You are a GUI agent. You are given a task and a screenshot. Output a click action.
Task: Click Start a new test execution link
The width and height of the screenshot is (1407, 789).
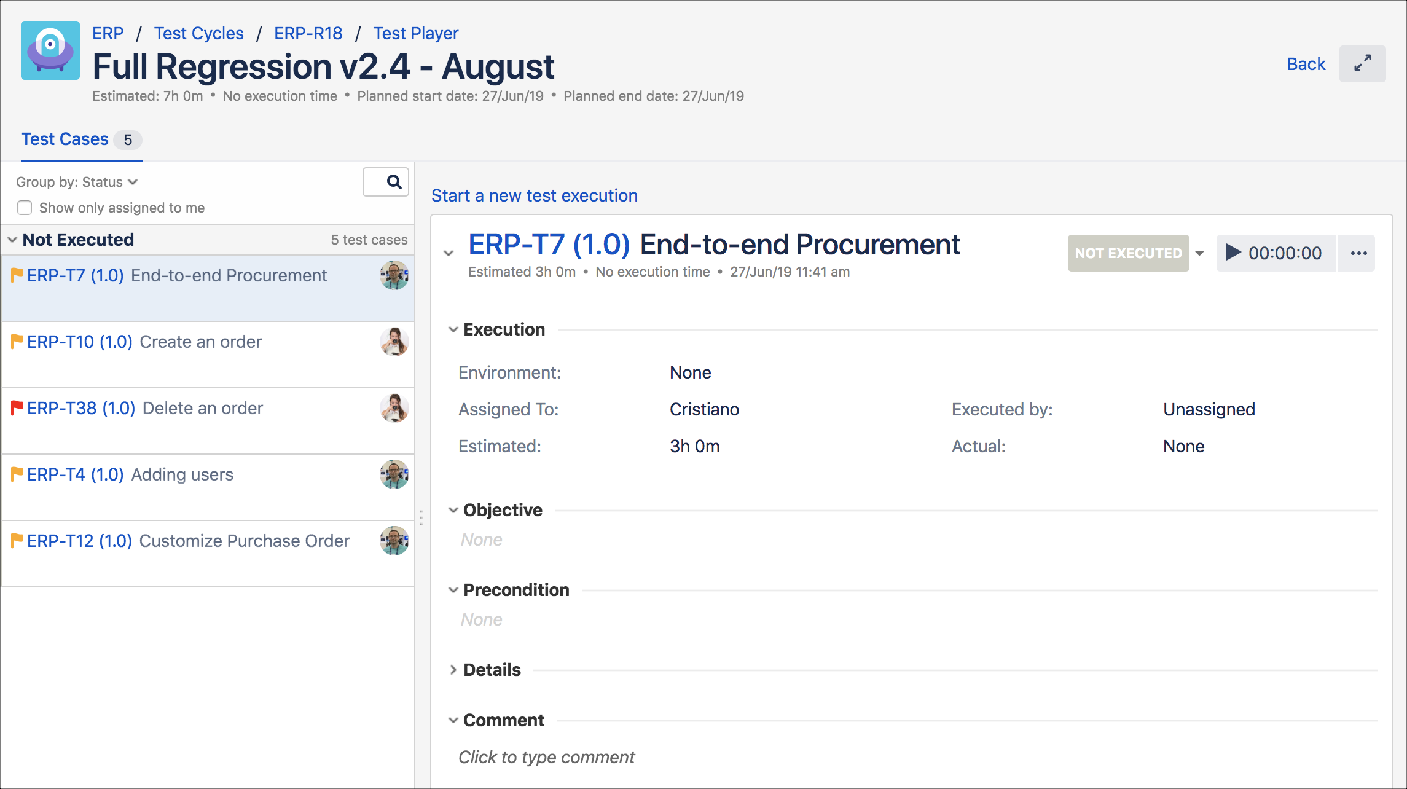pos(534,195)
